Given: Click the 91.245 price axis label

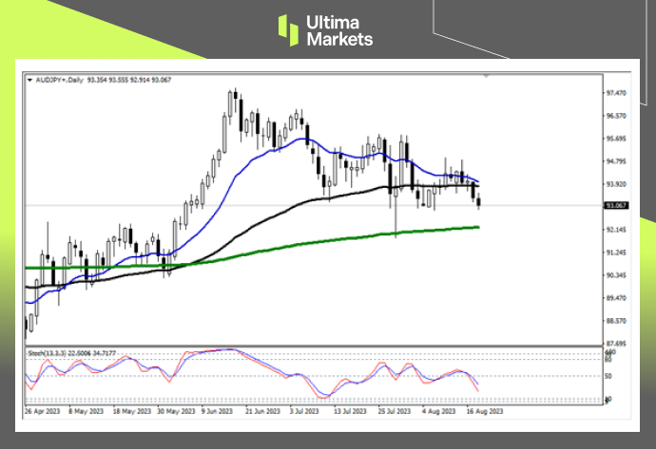Looking at the screenshot, I should [x=616, y=253].
